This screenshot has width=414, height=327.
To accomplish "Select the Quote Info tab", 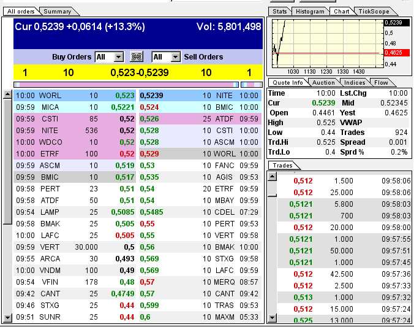I will coord(287,83).
